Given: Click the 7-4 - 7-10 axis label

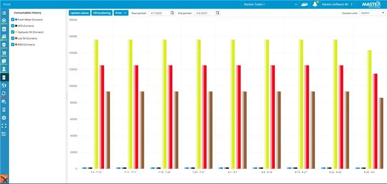Looking at the screenshot, I should tap(96, 172).
